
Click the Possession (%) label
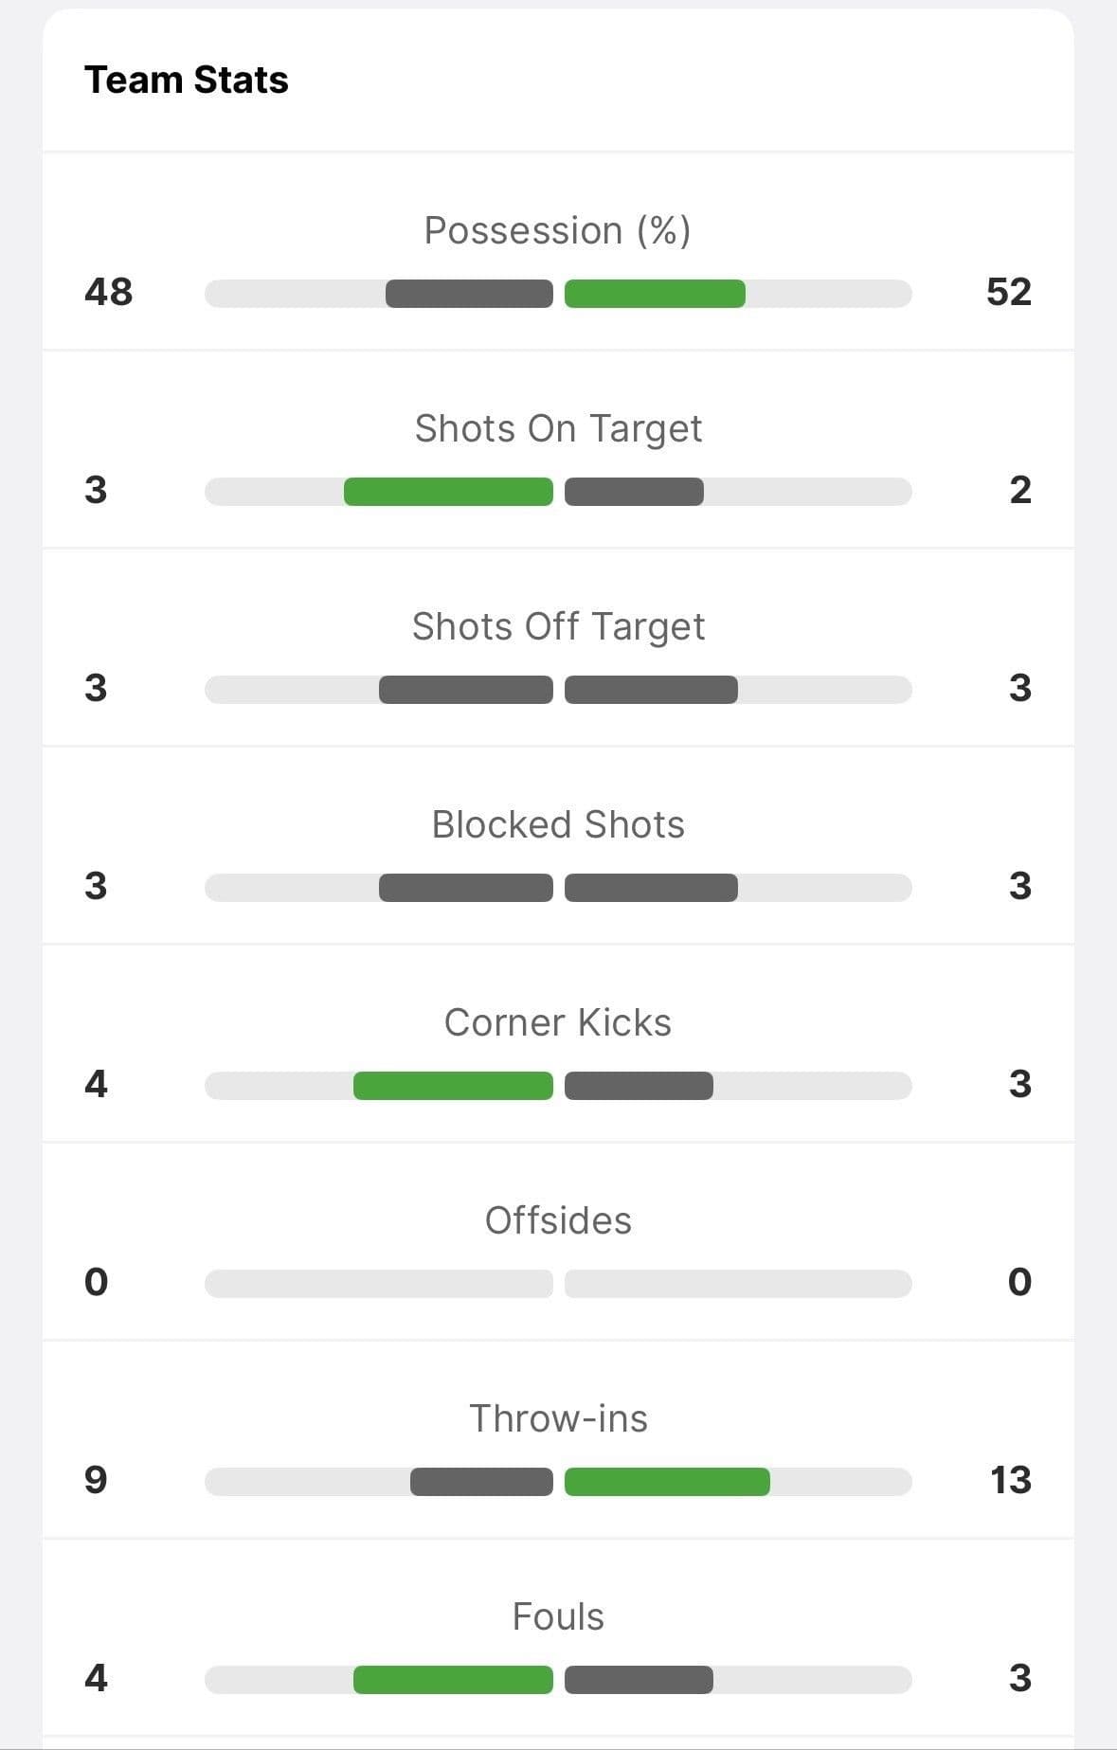557,230
